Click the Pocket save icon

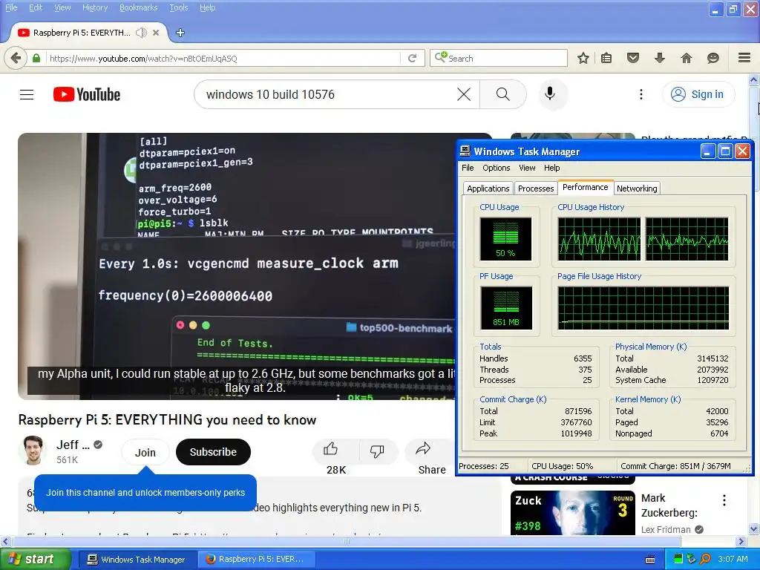click(x=633, y=58)
